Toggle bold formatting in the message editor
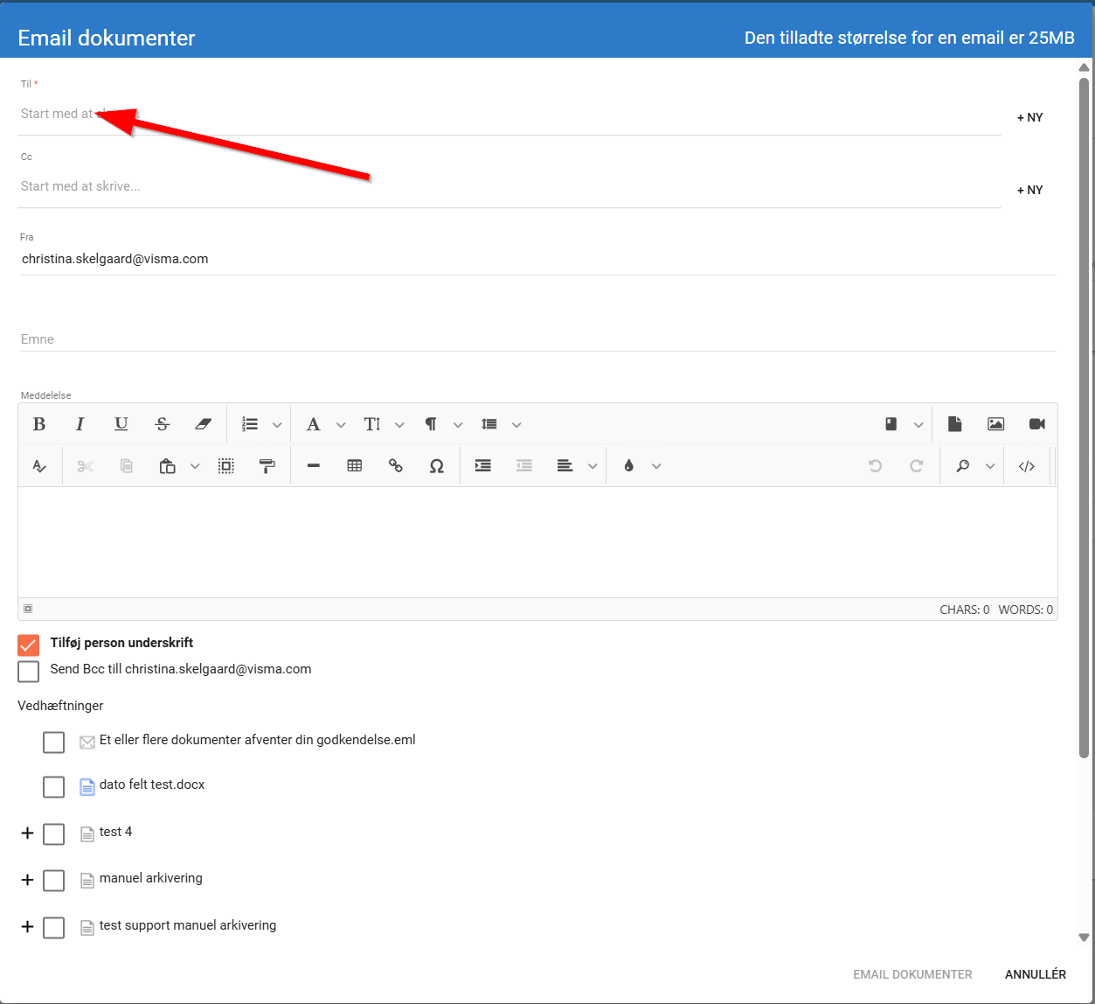The image size is (1095, 1004). point(39,424)
